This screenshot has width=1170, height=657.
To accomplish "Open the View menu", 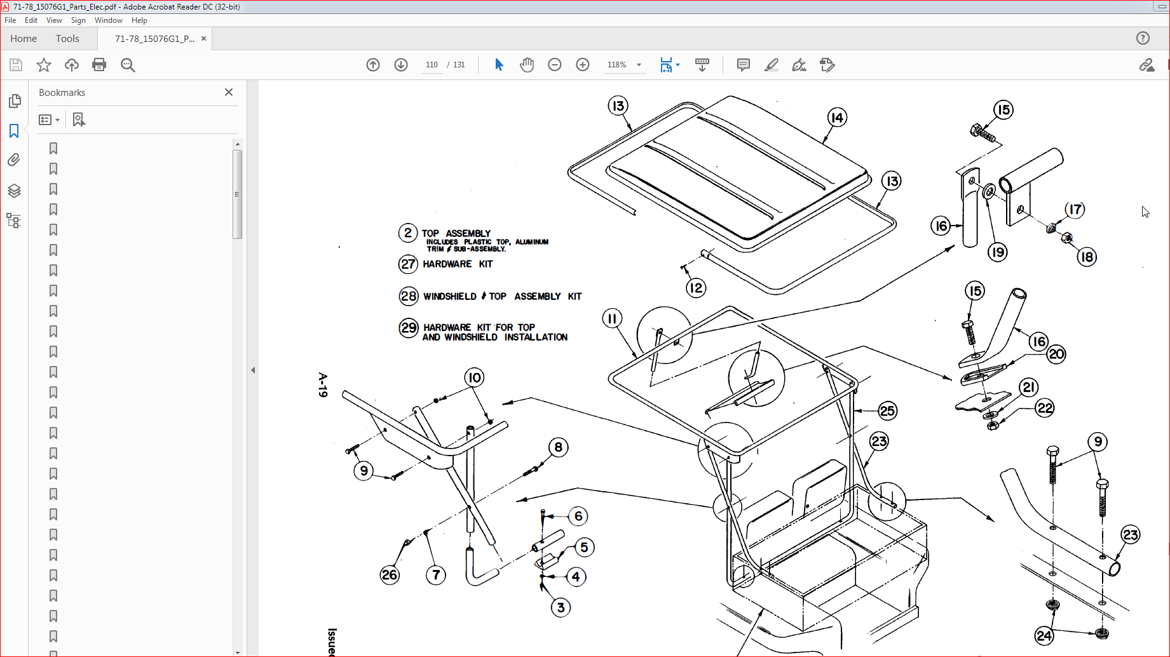I will 54,20.
